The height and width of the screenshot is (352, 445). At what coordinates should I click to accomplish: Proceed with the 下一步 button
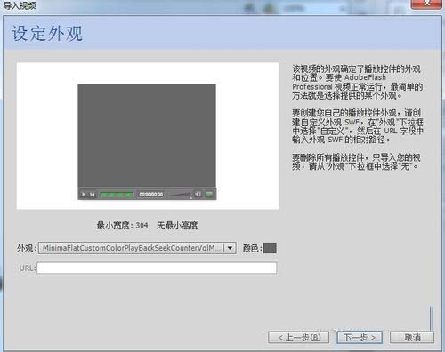360,337
